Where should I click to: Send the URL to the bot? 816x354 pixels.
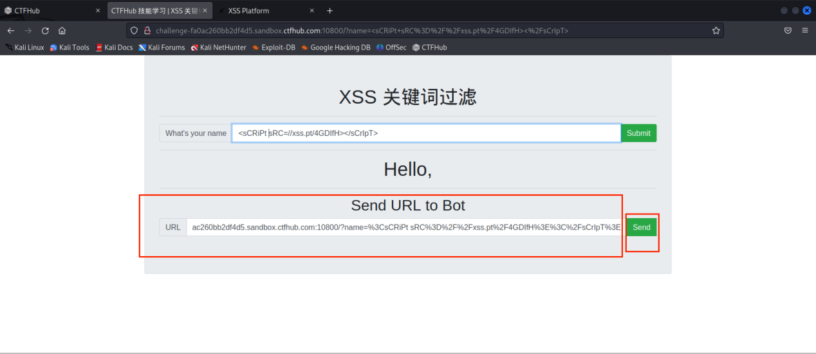[642, 227]
